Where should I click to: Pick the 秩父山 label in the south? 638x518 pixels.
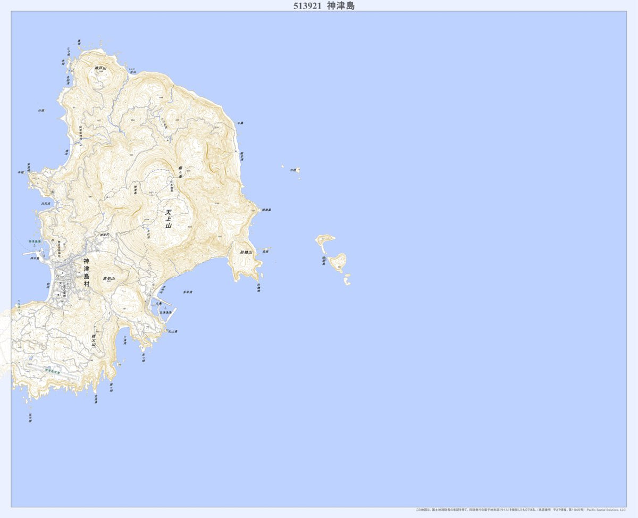point(94,340)
